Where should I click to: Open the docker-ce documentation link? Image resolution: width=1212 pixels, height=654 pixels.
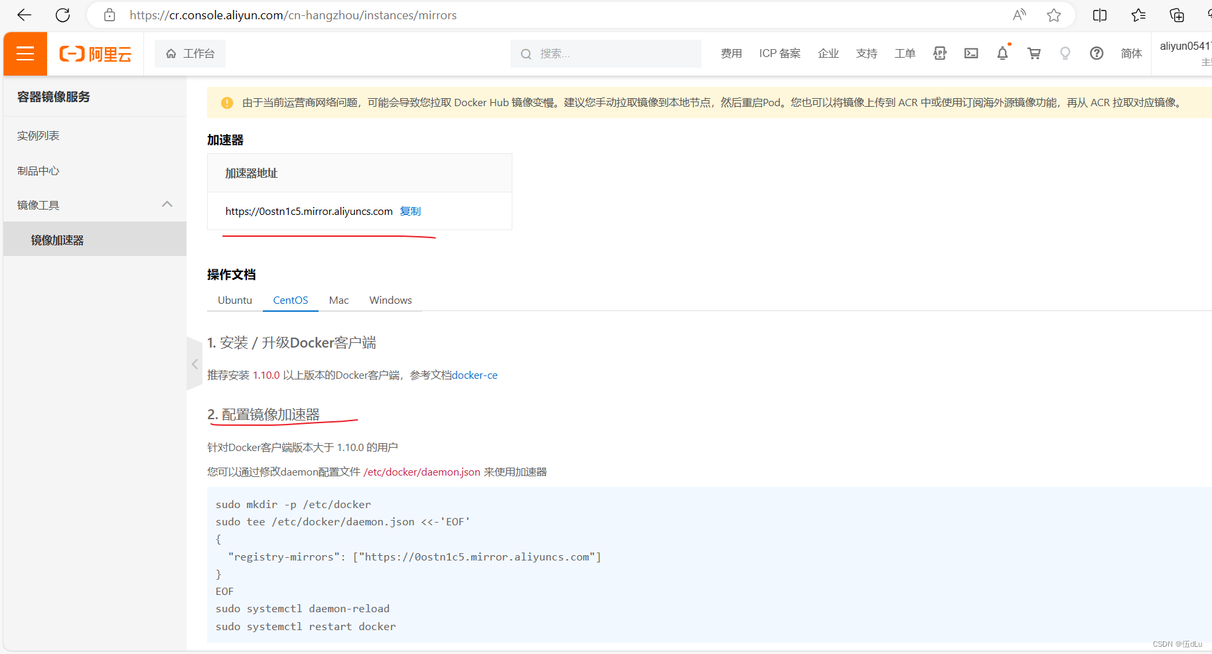(475, 375)
